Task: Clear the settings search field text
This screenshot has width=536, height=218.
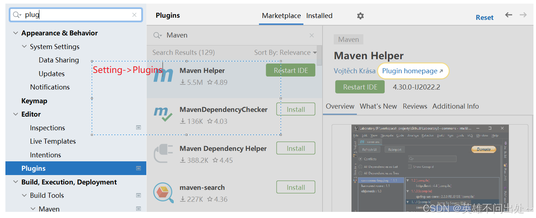Action: (x=134, y=15)
